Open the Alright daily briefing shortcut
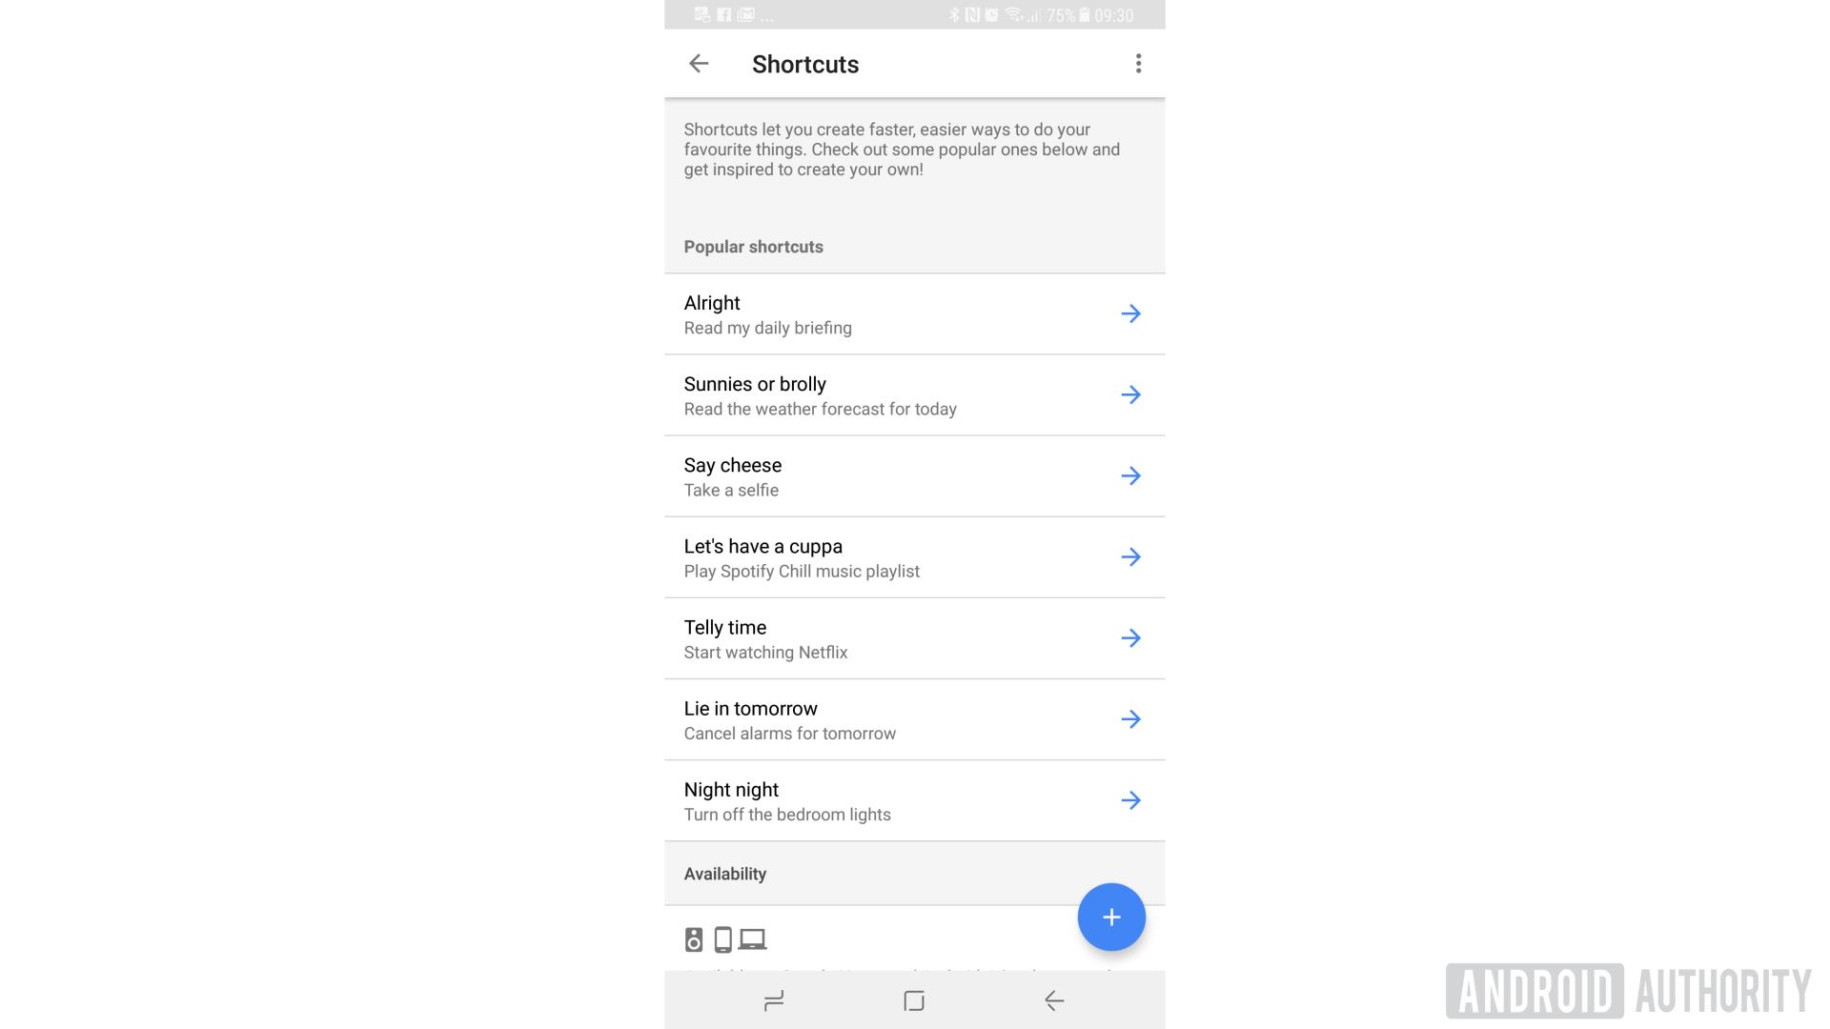 click(1128, 313)
